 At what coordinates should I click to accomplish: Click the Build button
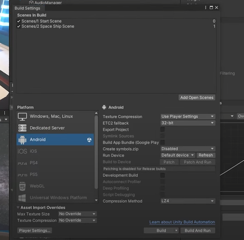159,230
